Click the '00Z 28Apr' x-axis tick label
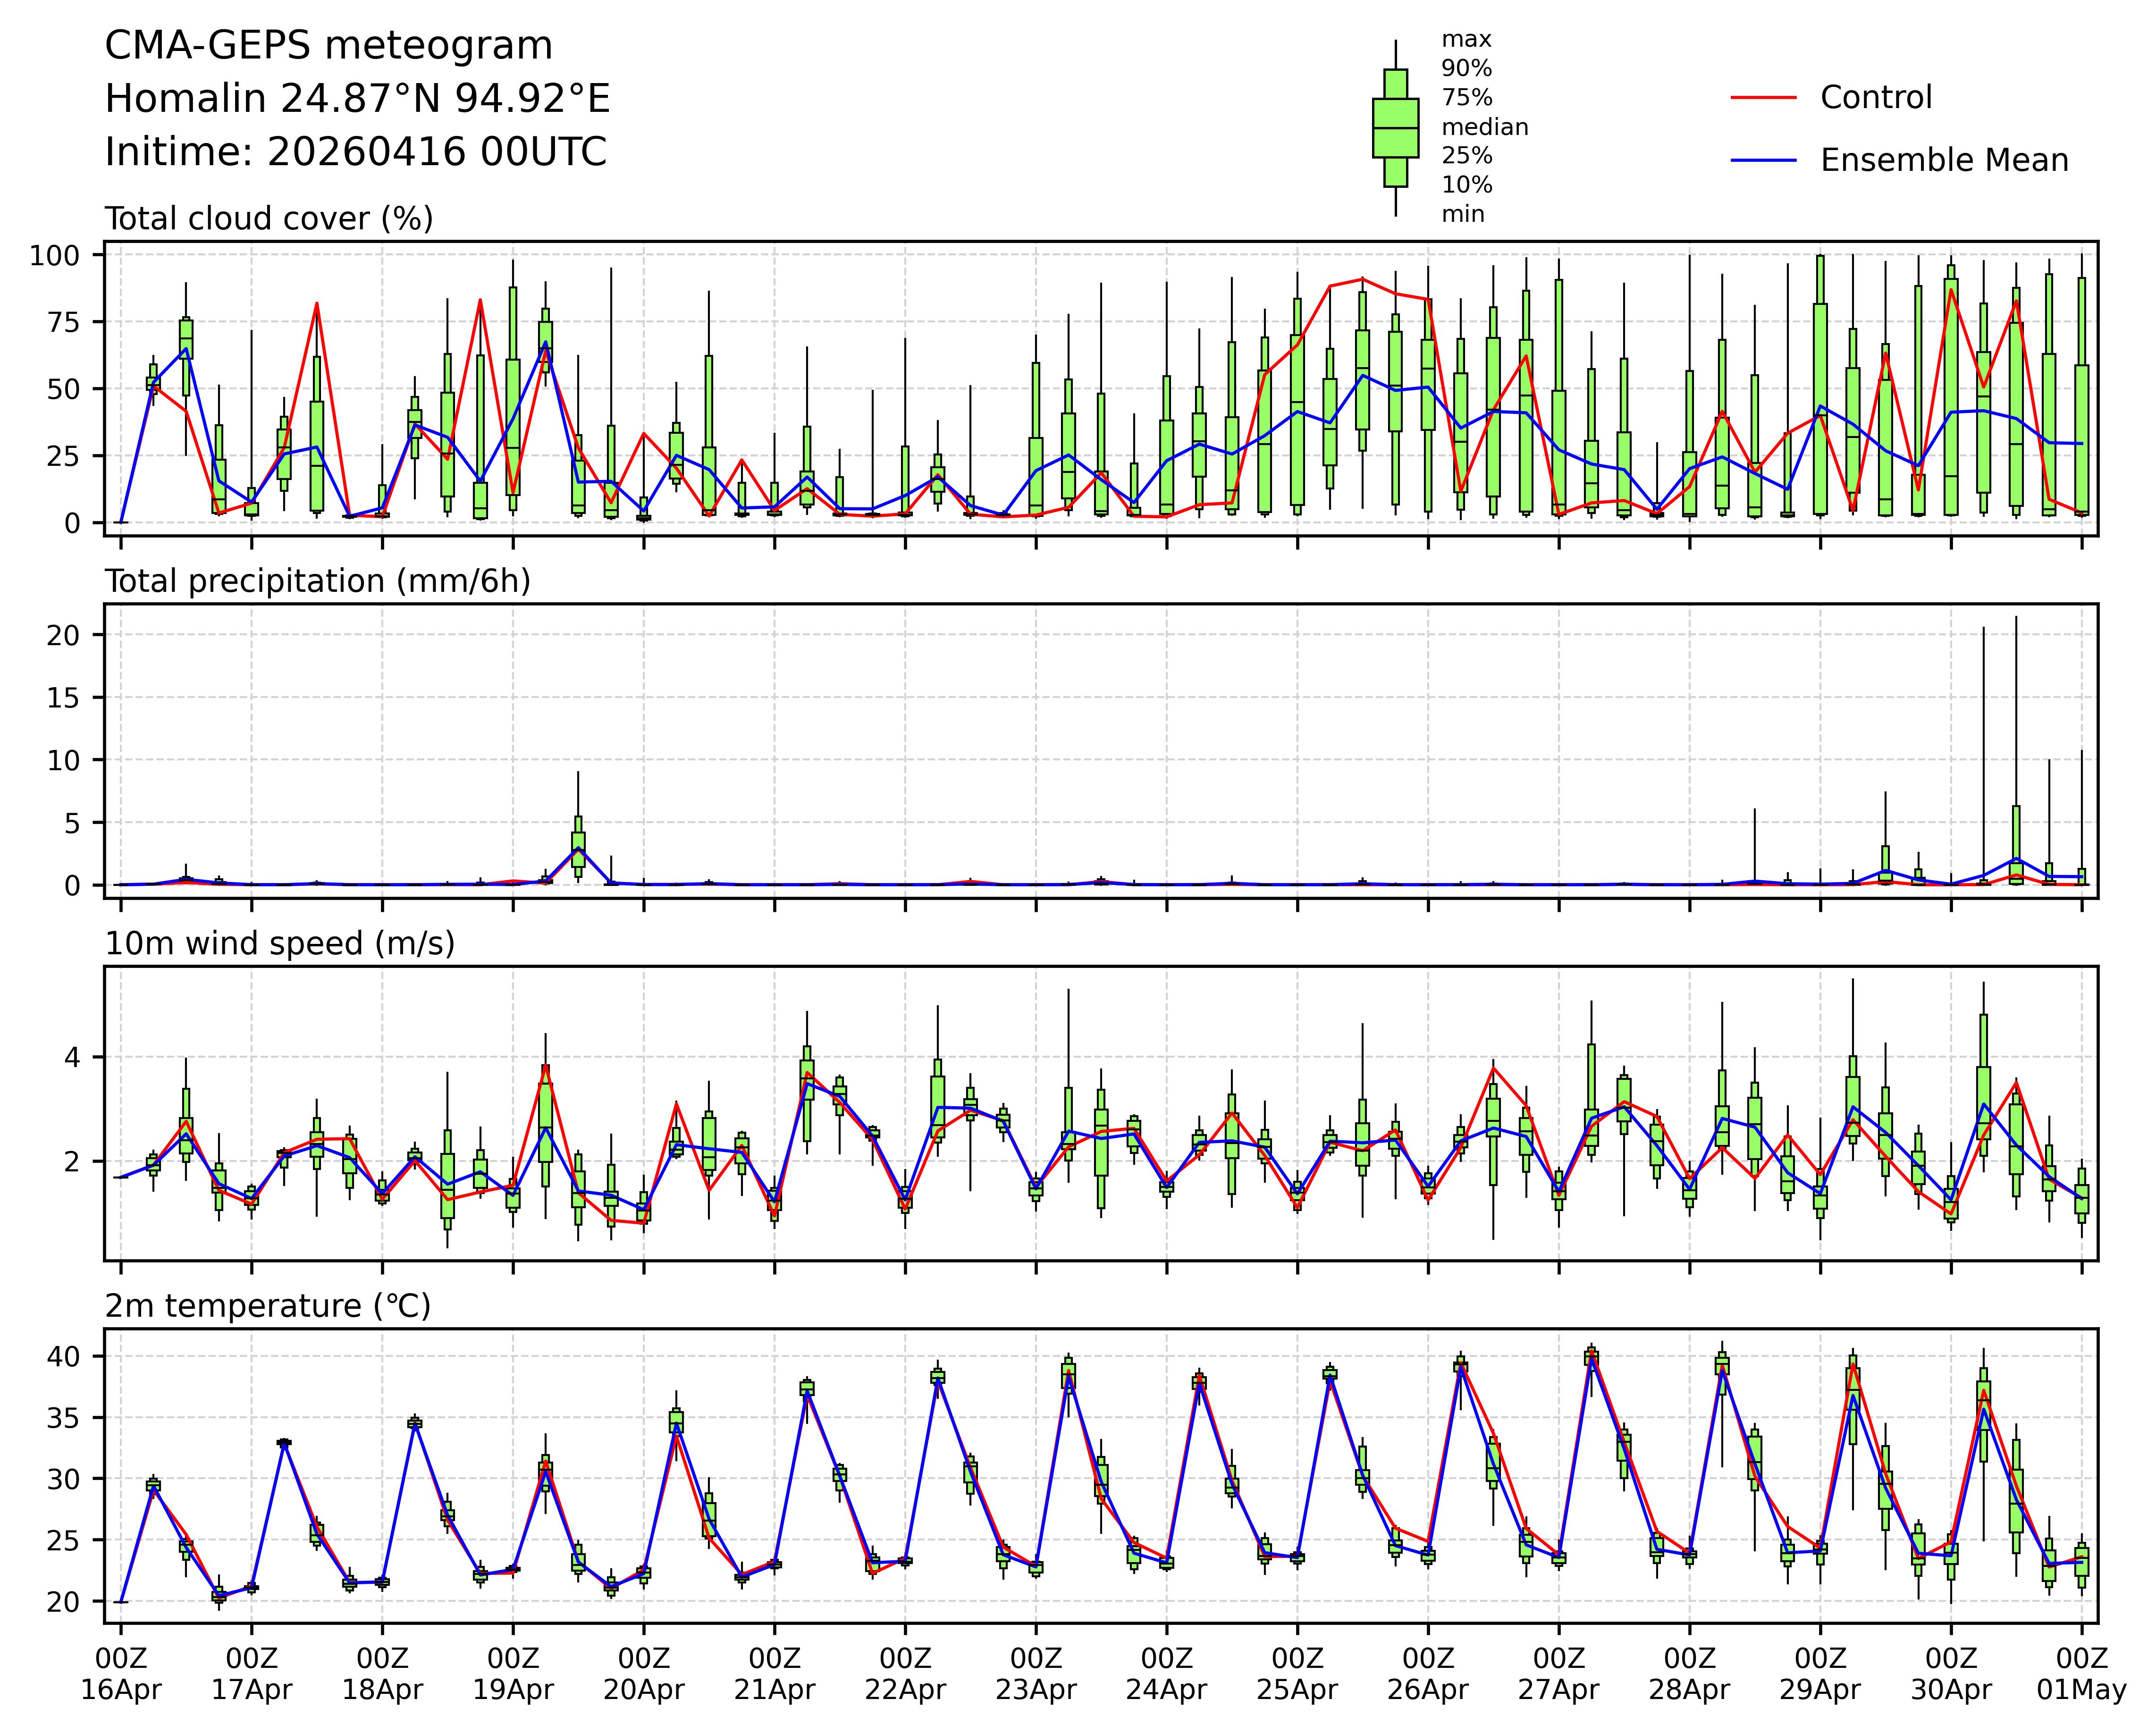 1690,1674
